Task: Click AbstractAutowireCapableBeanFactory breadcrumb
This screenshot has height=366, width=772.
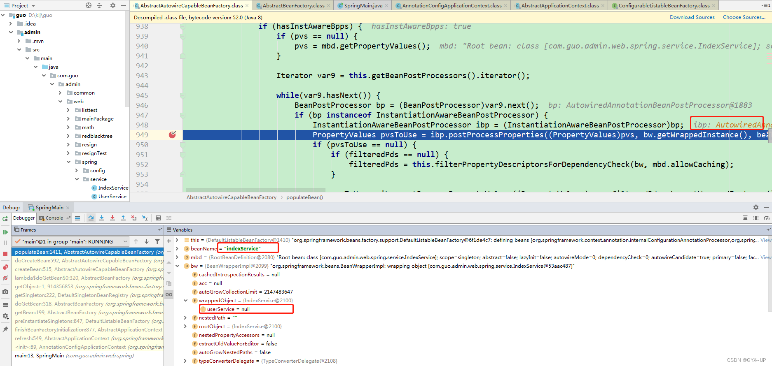Action: (232, 197)
